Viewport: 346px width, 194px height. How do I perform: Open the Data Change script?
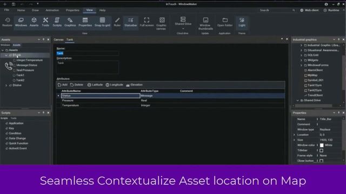[x=17, y=138]
